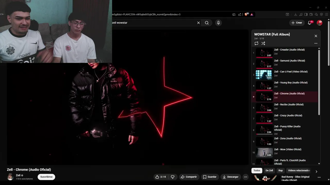The width and height of the screenshot is (330, 185).
Task: Open YouTube notifications bell
Action: click(x=310, y=23)
